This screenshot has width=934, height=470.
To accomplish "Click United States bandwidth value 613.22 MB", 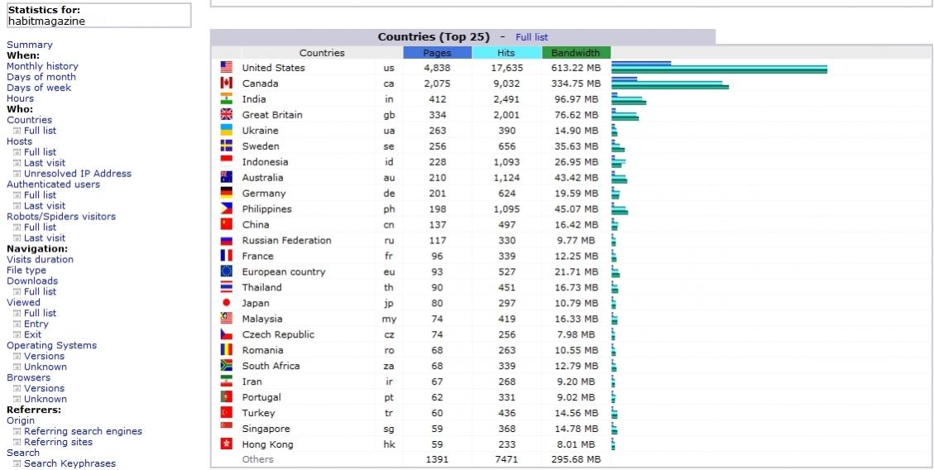I will (576, 67).
